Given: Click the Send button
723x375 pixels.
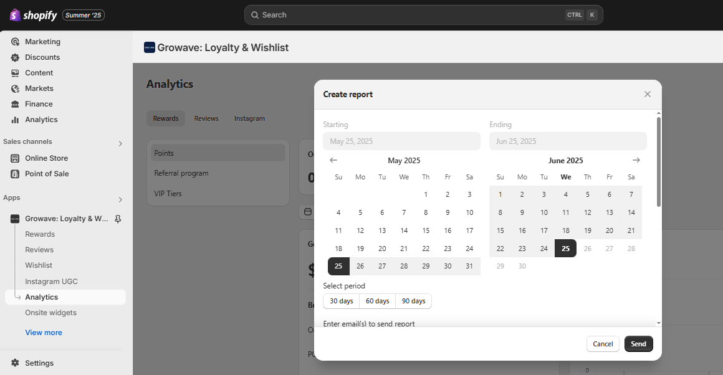Looking at the screenshot, I should pos(639,344).
